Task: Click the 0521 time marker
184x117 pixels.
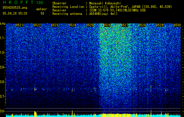Action: 20,25
